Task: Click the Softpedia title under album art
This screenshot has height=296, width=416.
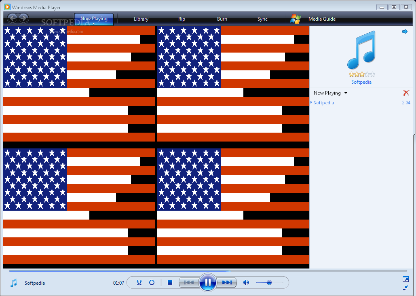Action: tap(361, 82)
